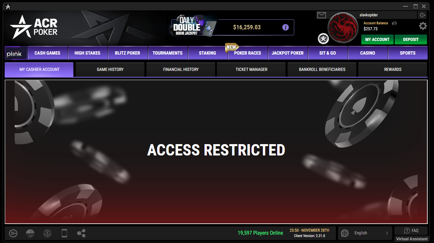Open the FAQ help button

[411, 230]
